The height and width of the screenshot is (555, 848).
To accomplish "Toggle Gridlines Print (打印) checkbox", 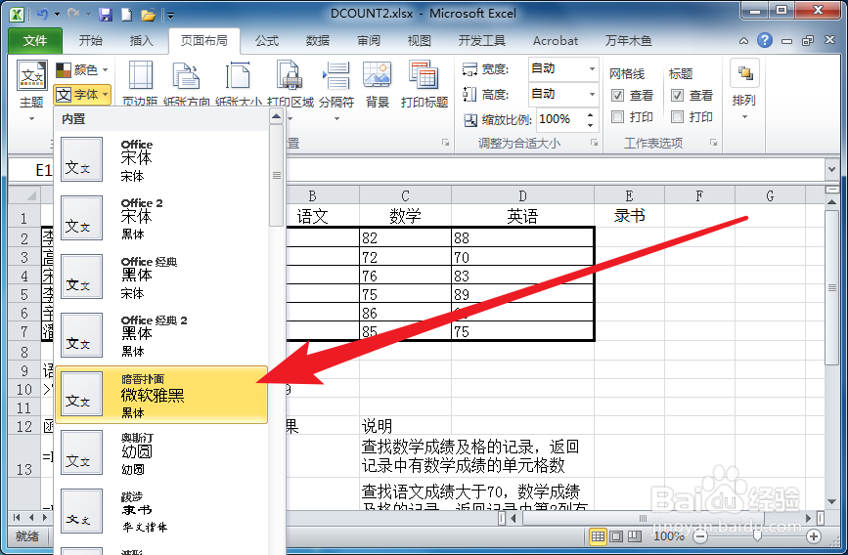I will [x=617, y=116].
